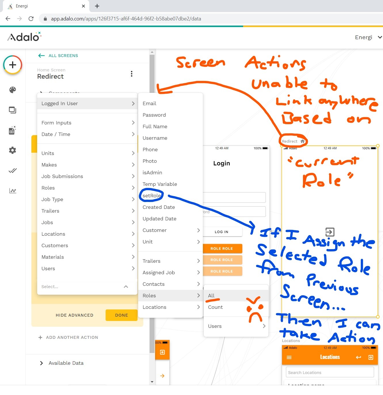The width and height of the screenshot is (383, 395).
Task: Open the Screens panel icon
Action: coord(13,110)
